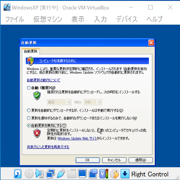The width and height of the screenshot is (180, 180).
Task: Click the green shield recommended icon
Action: pyautogui.click(x=37, y=95)
